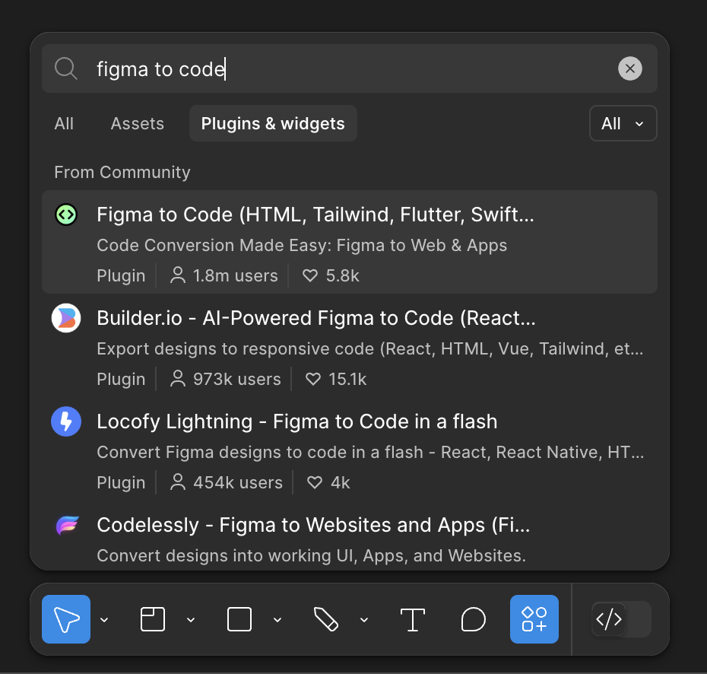Click the '973k users' count text
707x674 pixels.
(x=237, y=380)
